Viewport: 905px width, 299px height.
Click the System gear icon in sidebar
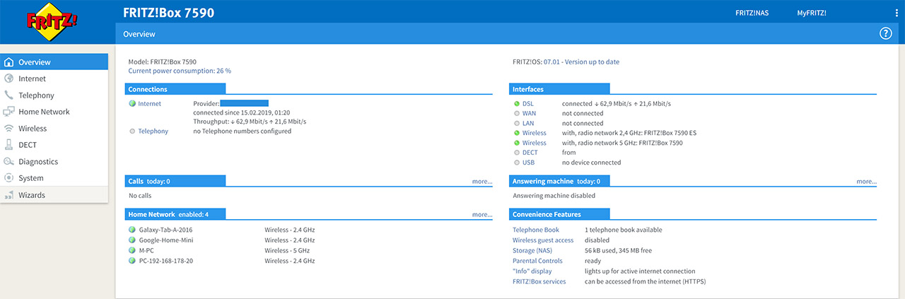pyautogui.click(x=9, y=178)
